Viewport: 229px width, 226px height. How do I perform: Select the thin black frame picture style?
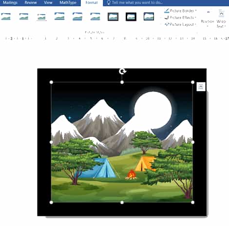click(113, 17)
